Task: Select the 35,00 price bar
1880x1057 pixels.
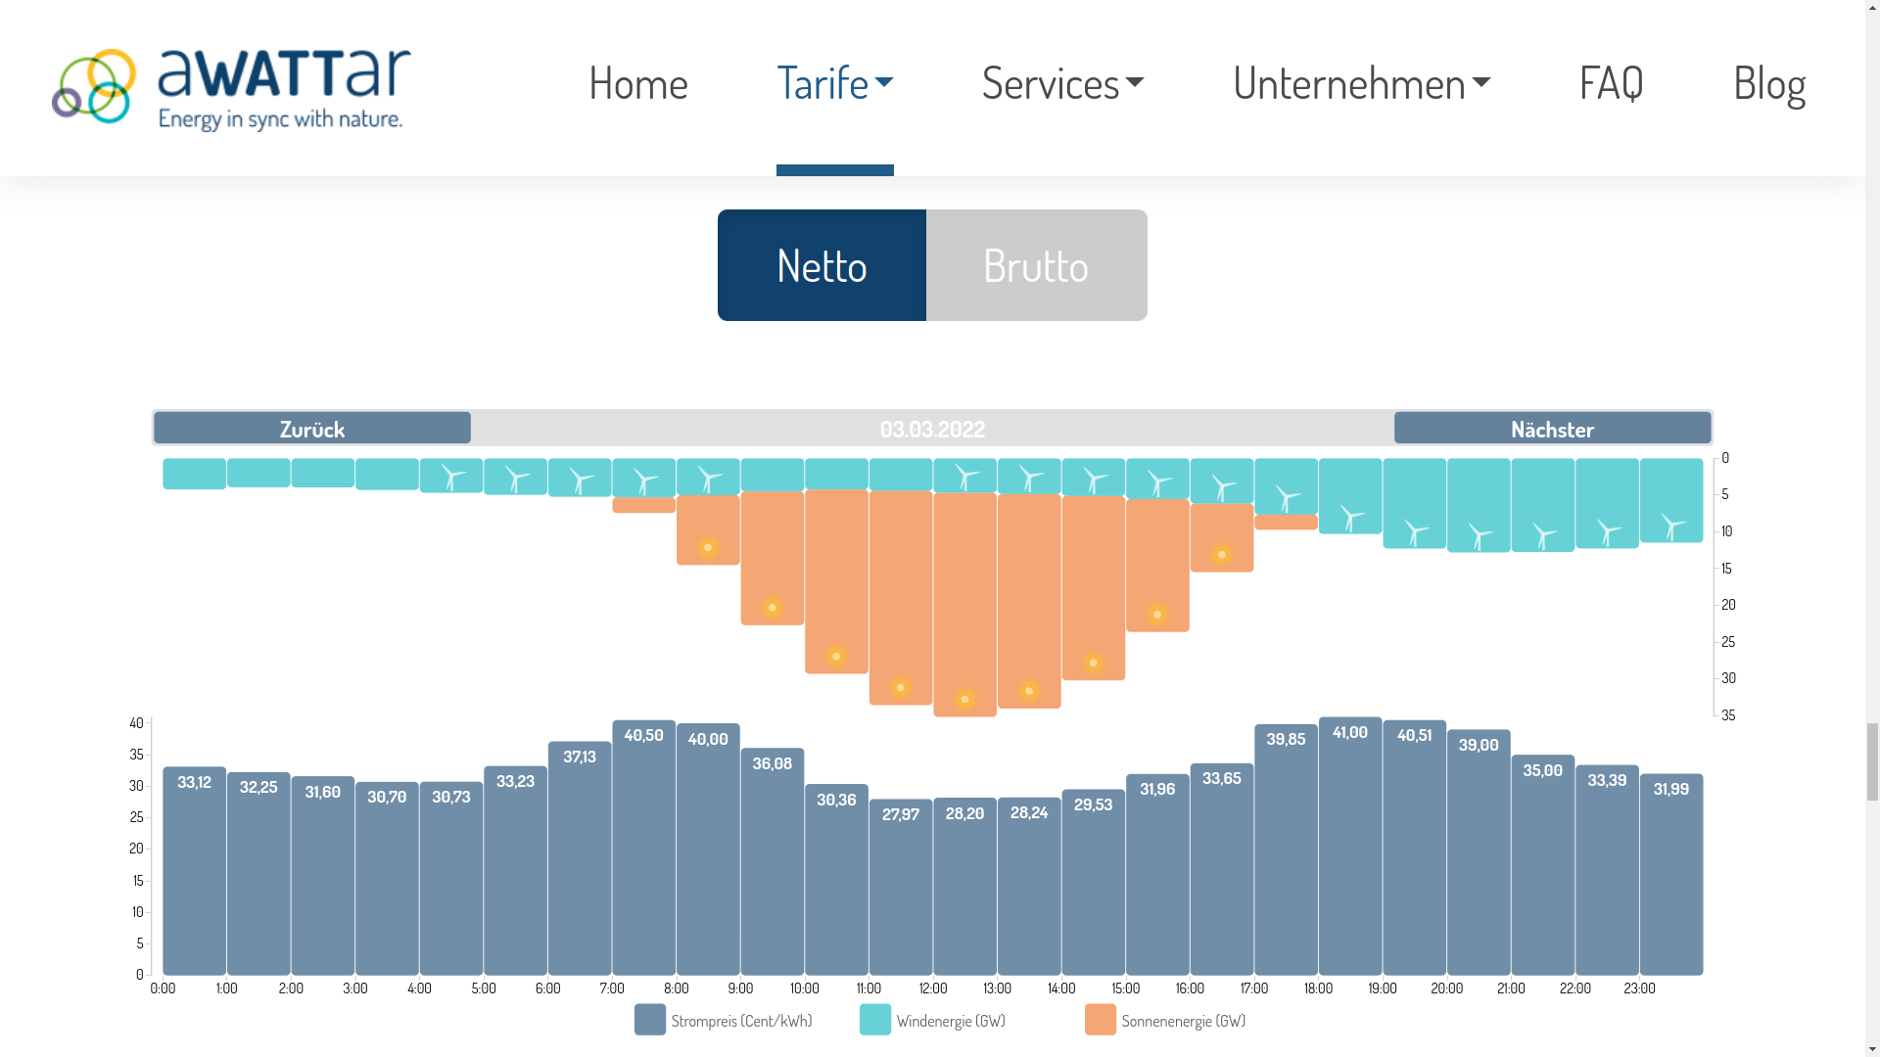Action: tap(1543, 865)
